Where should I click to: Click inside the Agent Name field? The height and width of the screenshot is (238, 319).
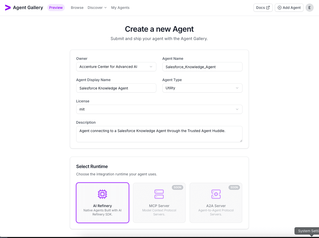coord(202,67)
